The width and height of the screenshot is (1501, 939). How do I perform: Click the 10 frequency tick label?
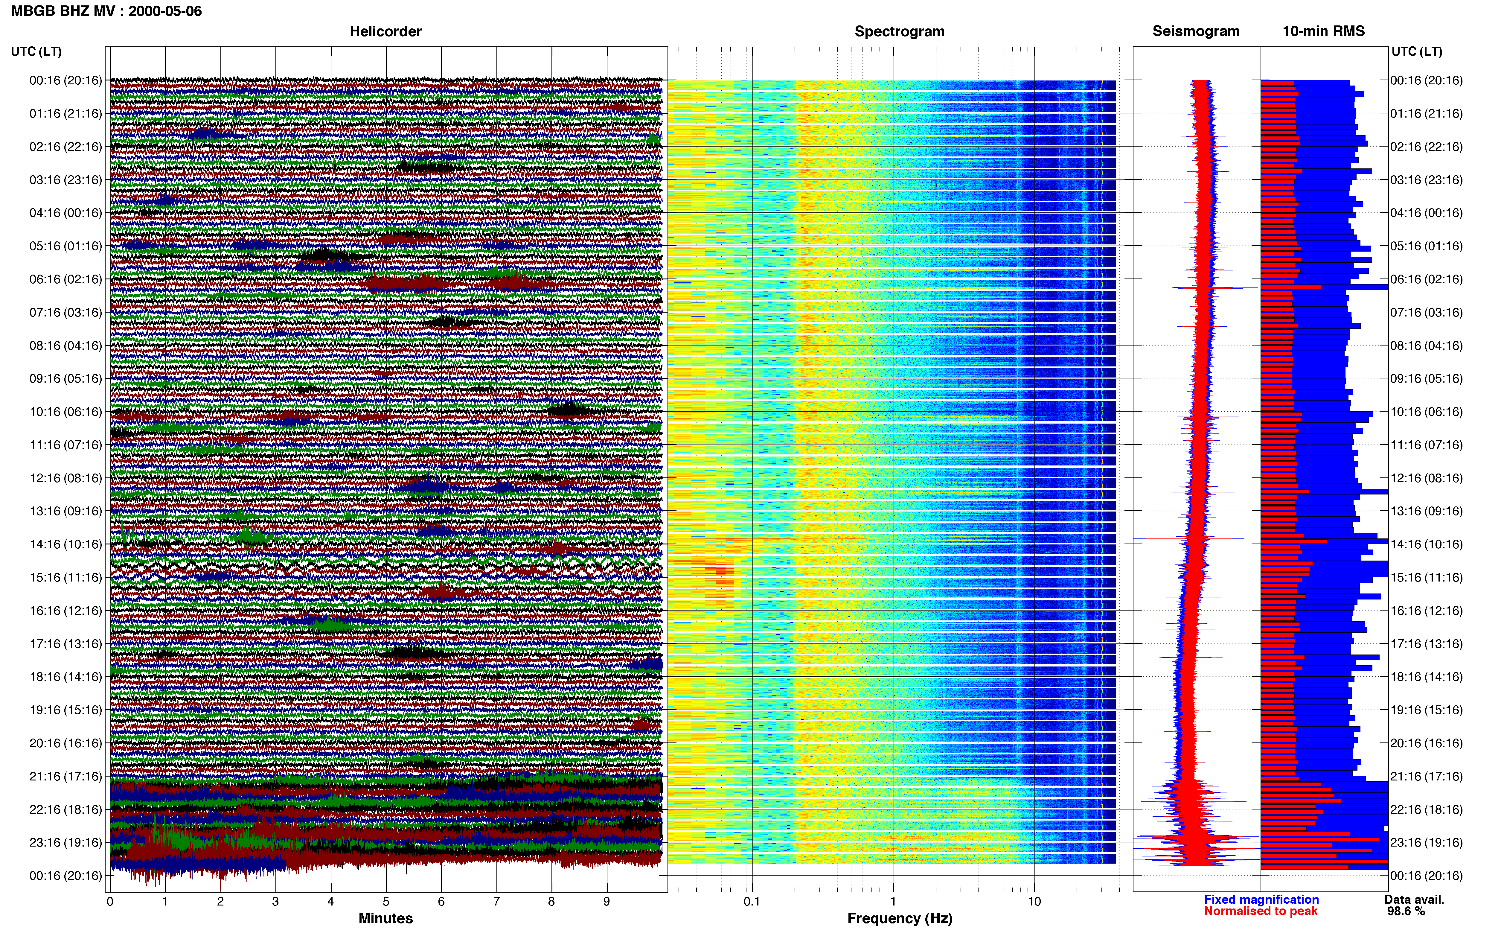pyautogui.click(x=1034, y=902)
